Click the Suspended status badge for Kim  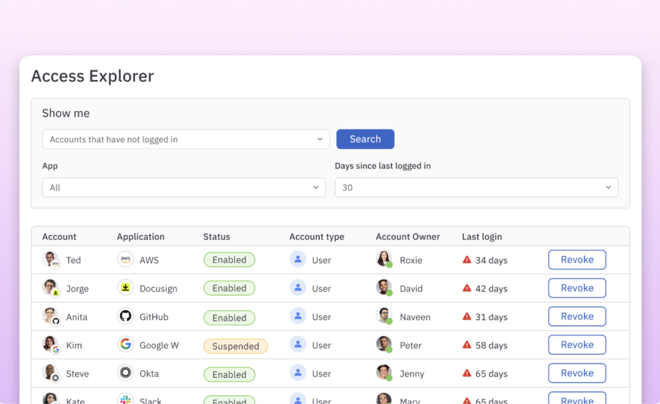[x=235, y=346]
